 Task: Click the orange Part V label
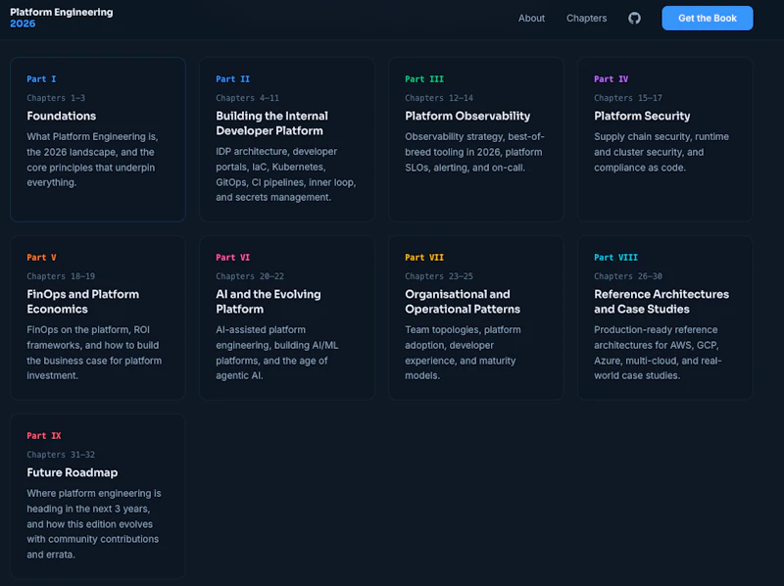tap(41, 258)
